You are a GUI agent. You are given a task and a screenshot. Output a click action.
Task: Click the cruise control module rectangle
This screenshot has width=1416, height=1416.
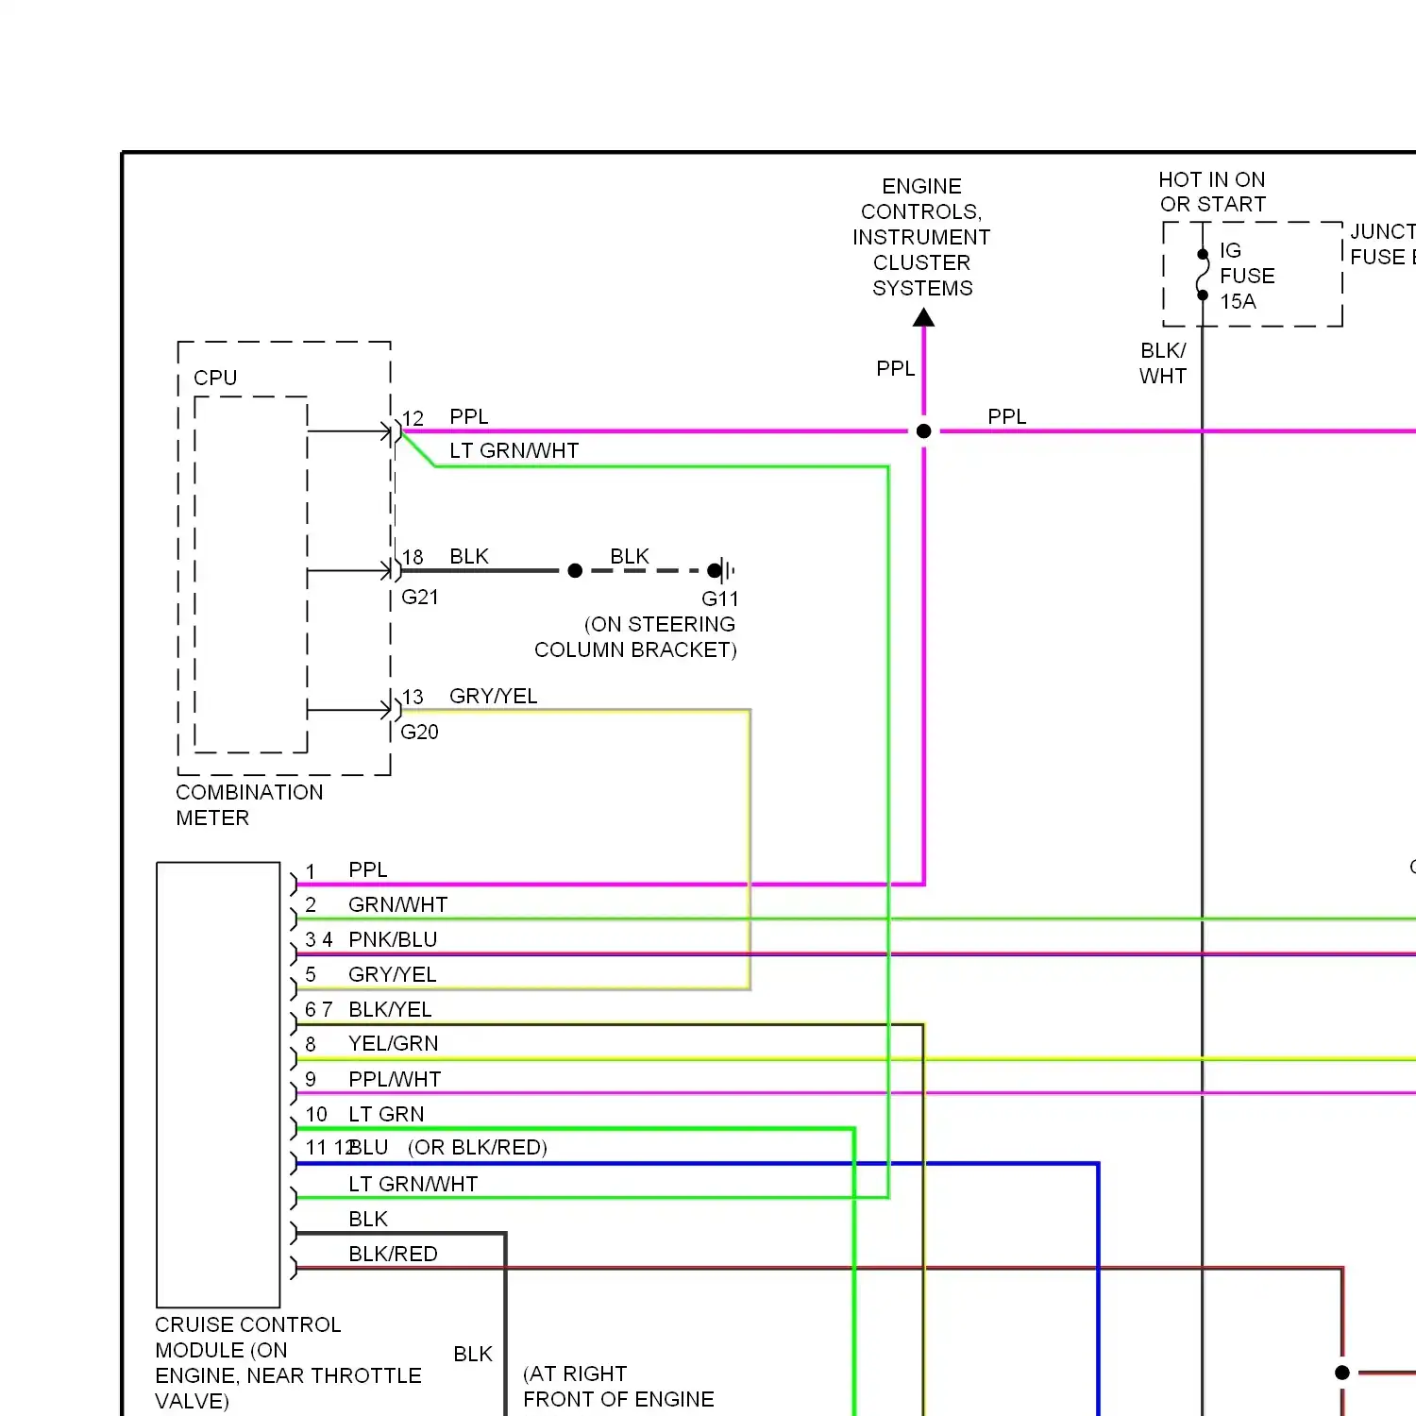tap(218, 1085)
